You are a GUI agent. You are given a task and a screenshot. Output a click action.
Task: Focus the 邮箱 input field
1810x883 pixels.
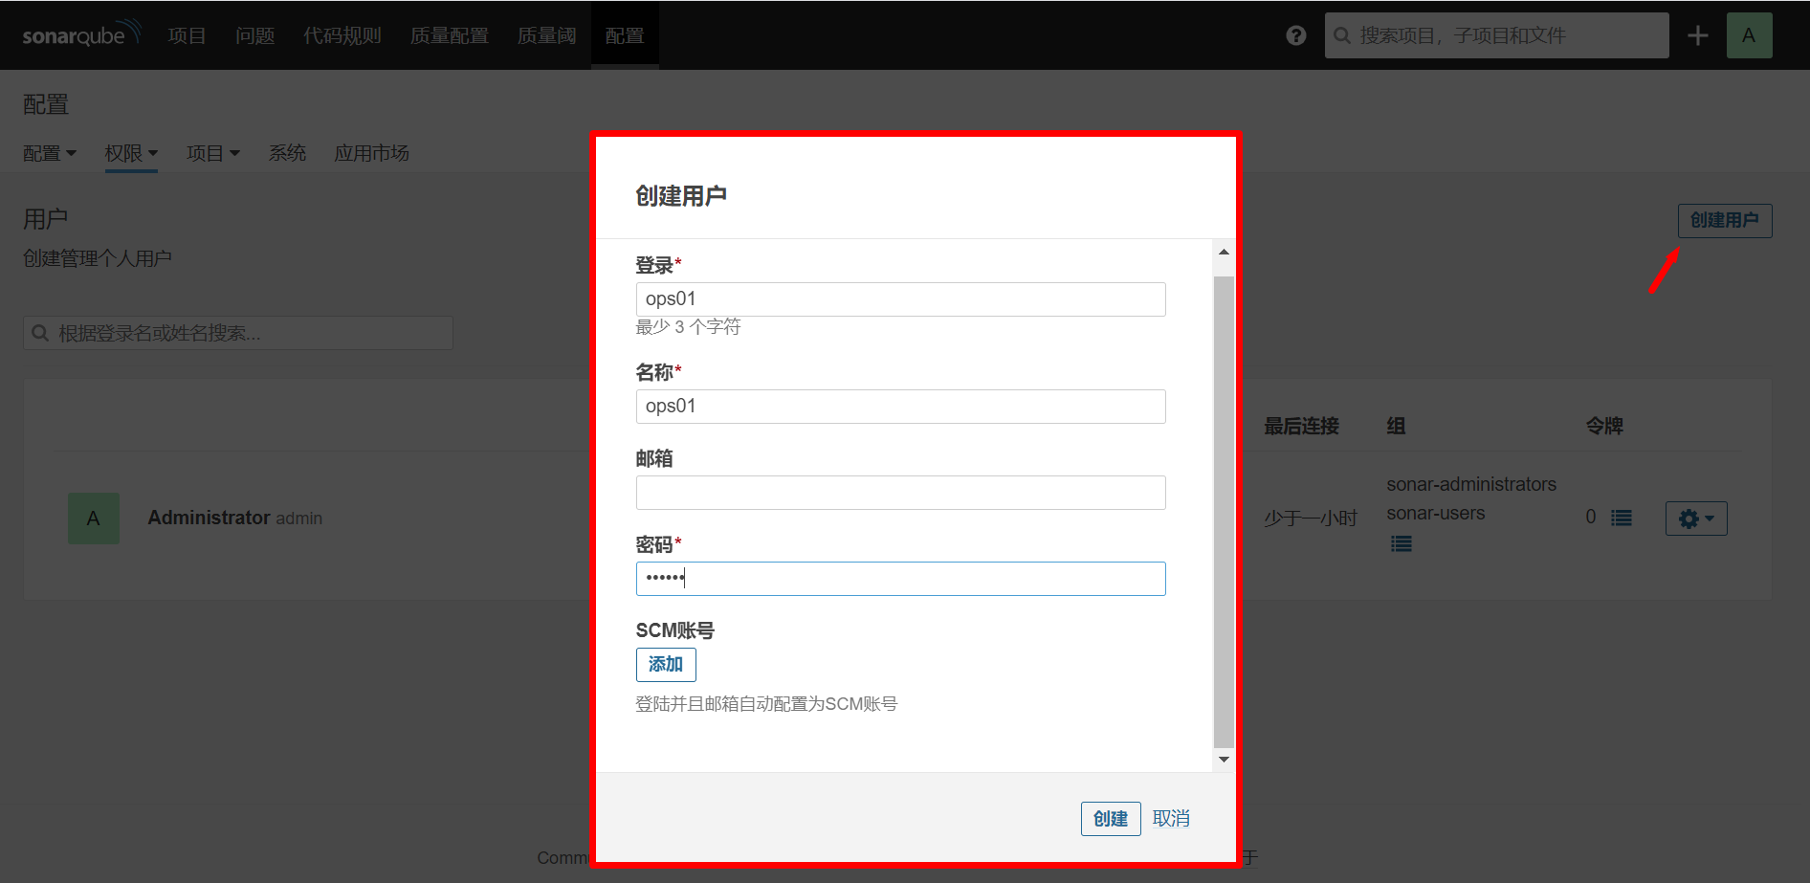pos(900,493)
